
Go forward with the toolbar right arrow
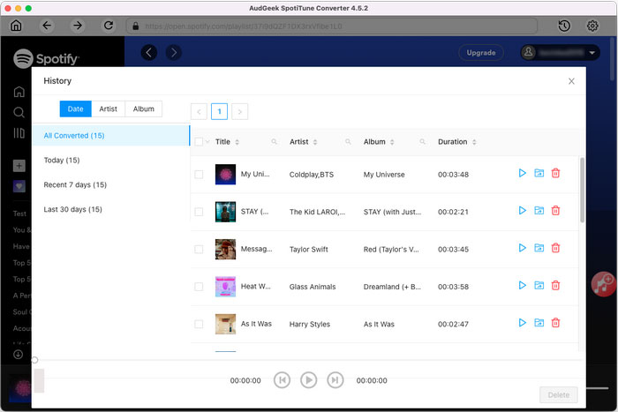(78, 26)
